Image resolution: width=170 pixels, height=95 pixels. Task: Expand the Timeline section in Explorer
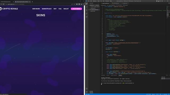point(94,93)
